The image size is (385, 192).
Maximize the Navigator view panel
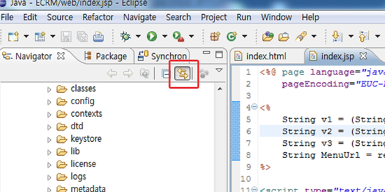[x=219, y=54]
